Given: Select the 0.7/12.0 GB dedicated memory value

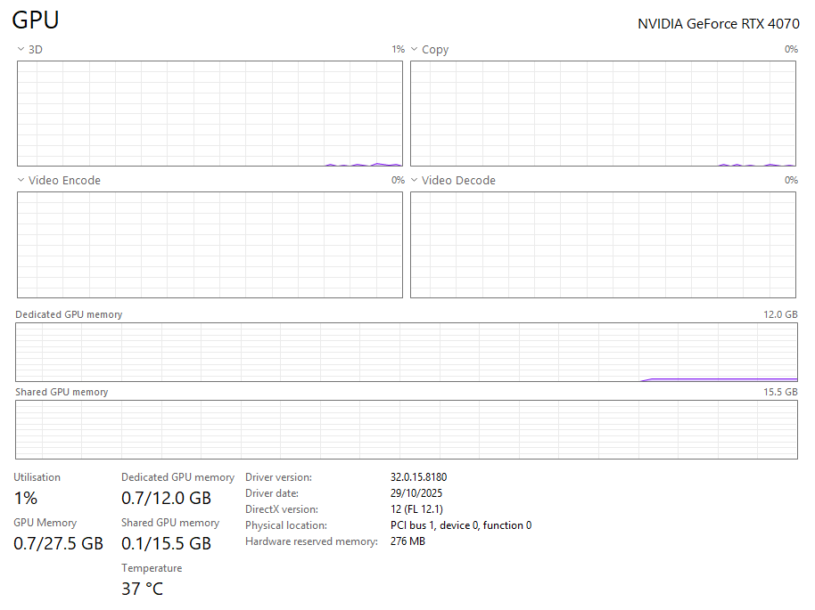Looking at the screenshot, I should (x=166, y=498).
